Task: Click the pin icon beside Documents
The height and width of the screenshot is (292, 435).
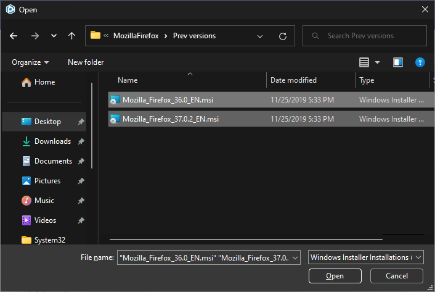Action: pyautogui.click(x=81, y=161)
